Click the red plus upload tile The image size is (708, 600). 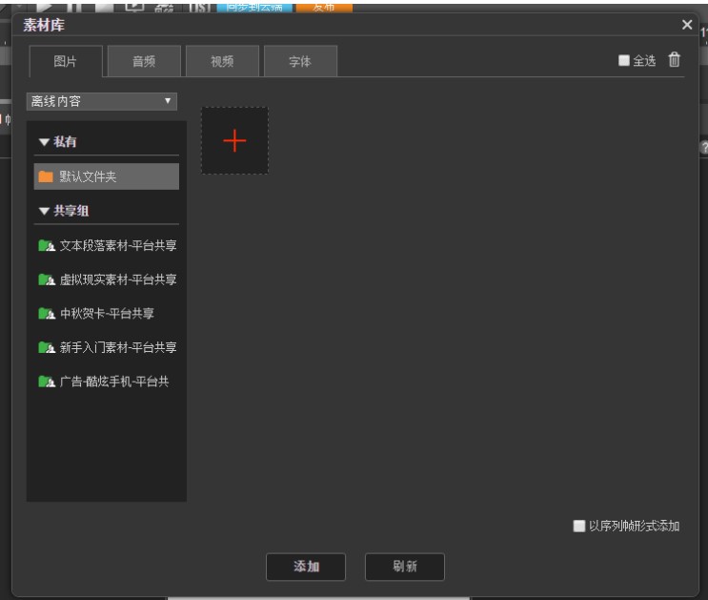coord(234,140)
